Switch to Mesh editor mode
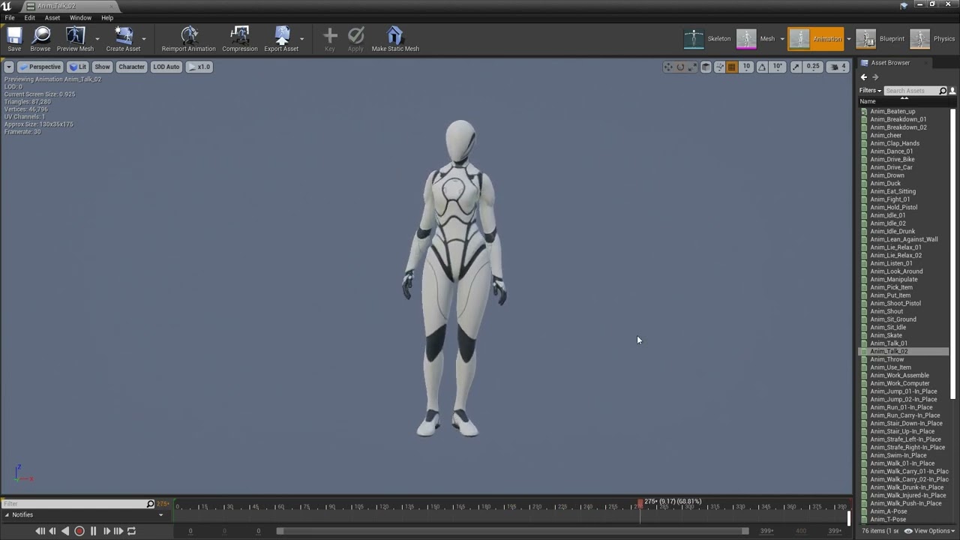 757,39
